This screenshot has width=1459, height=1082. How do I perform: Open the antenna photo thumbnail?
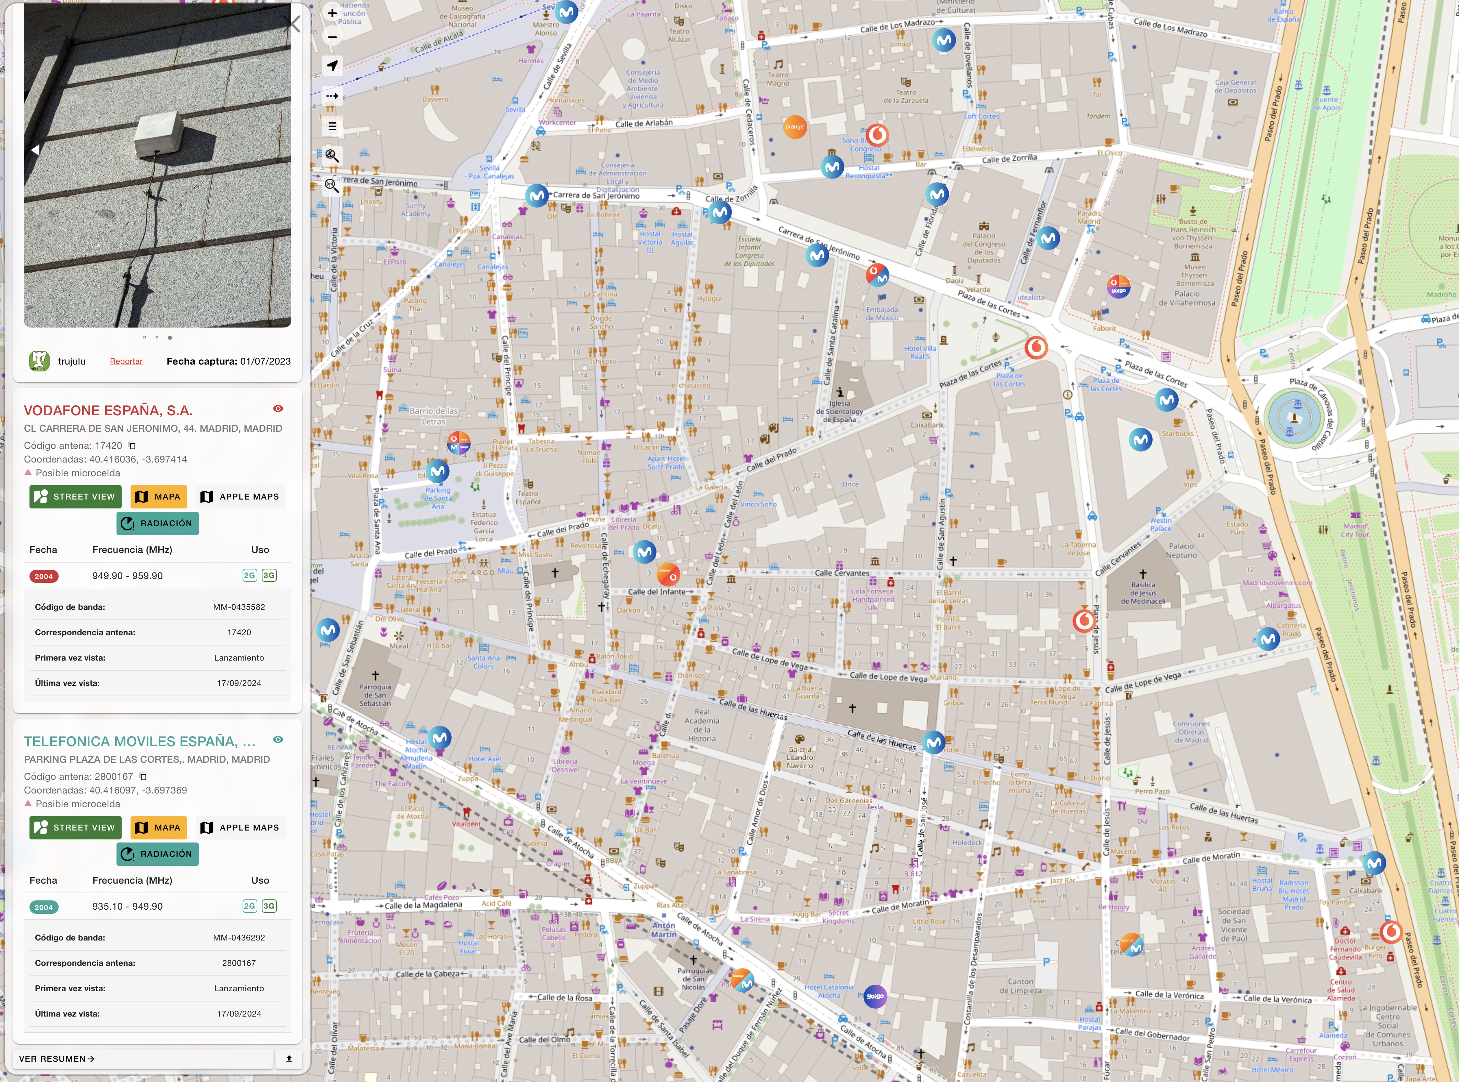pos(157,165)
